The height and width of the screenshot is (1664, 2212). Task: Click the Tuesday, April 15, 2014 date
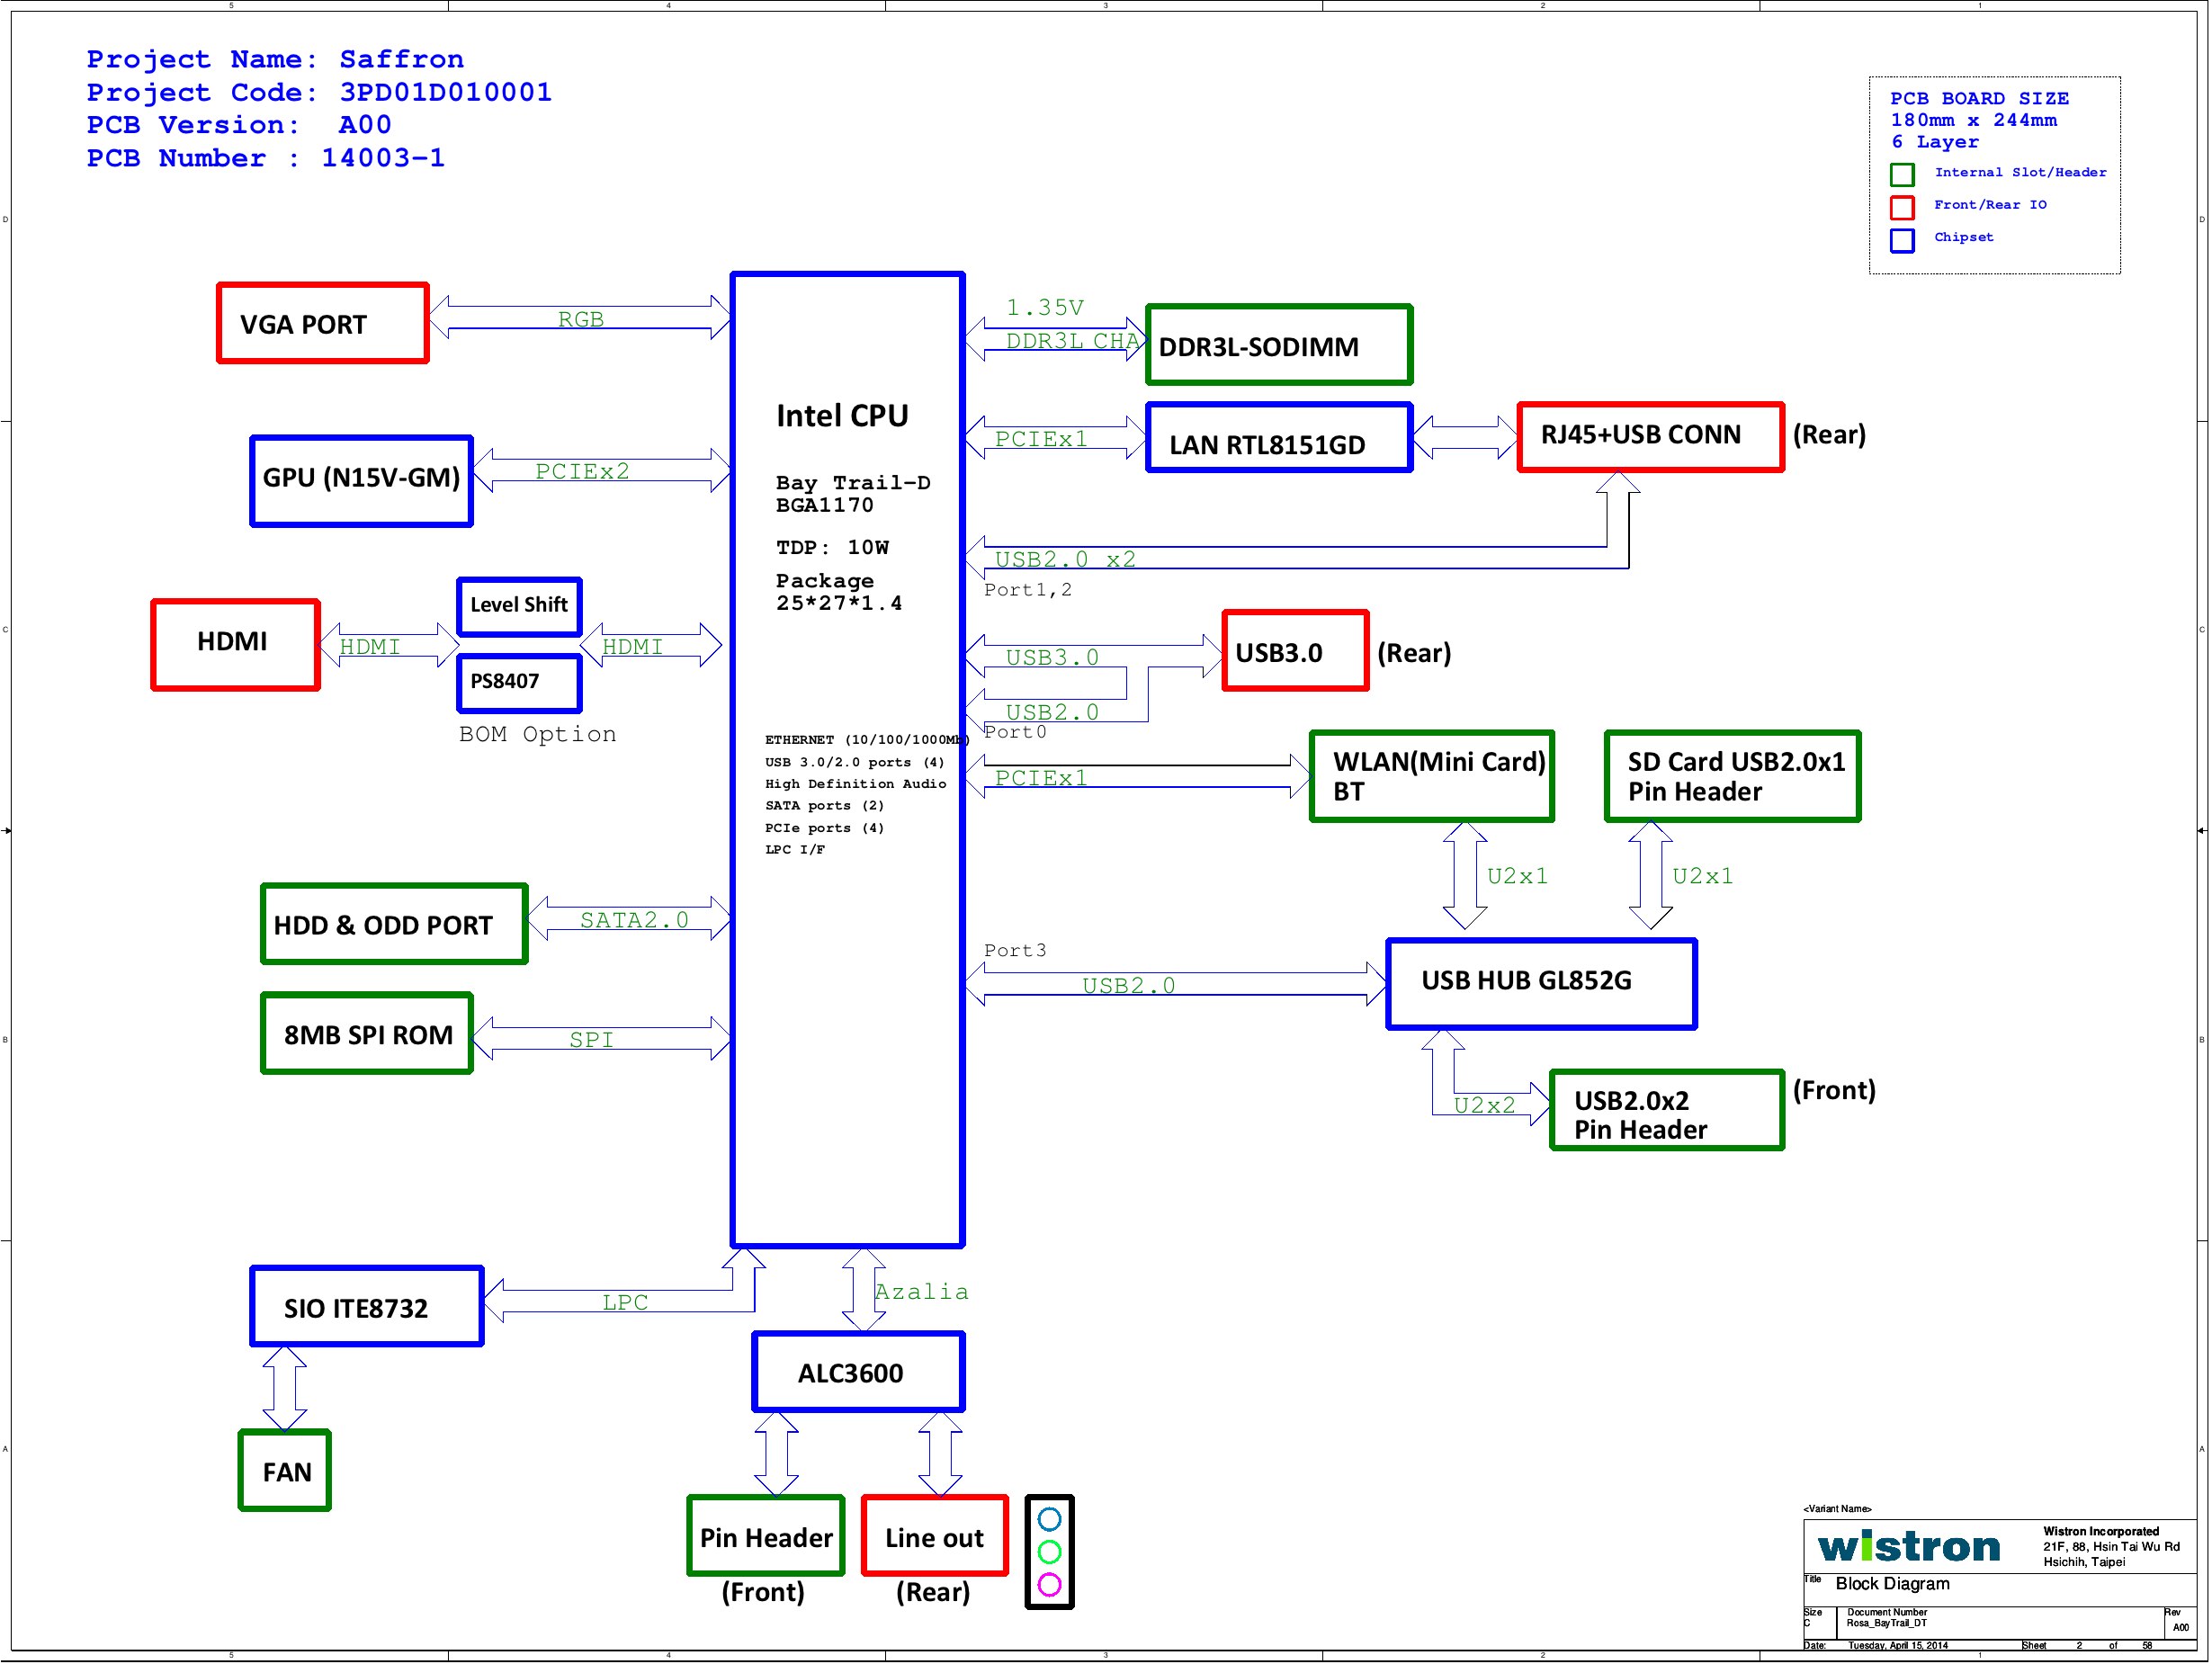[1897, 1646]
